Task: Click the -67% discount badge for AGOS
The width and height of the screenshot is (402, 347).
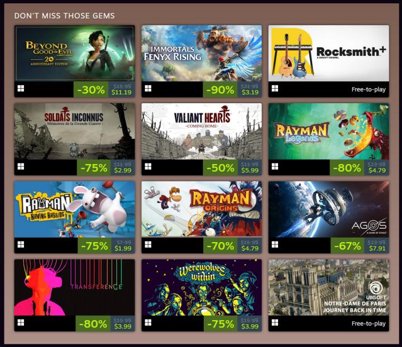Action: tap(347, 246)
